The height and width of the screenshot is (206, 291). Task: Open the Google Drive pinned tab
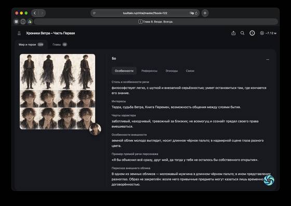click(x=30, y=22)
